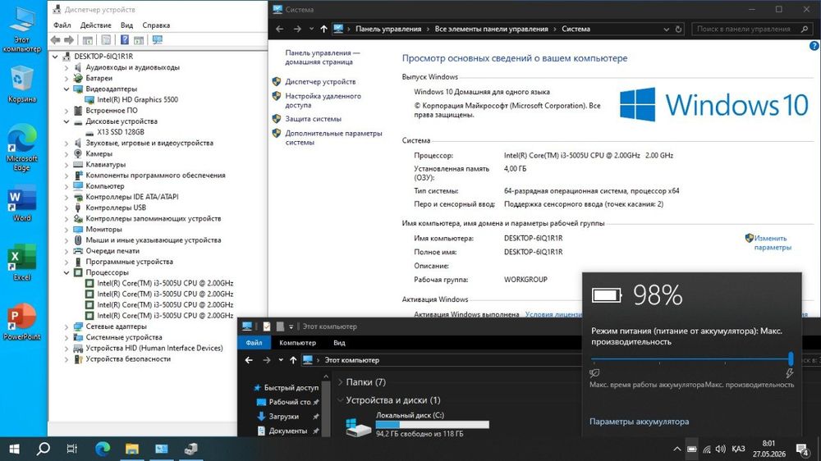Open Действие menu in Device Manager
This screenshot has width=821, height=461.
[x=95, y=25]
